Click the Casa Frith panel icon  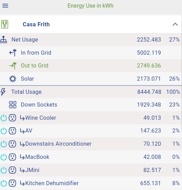(x=4, y=24)
